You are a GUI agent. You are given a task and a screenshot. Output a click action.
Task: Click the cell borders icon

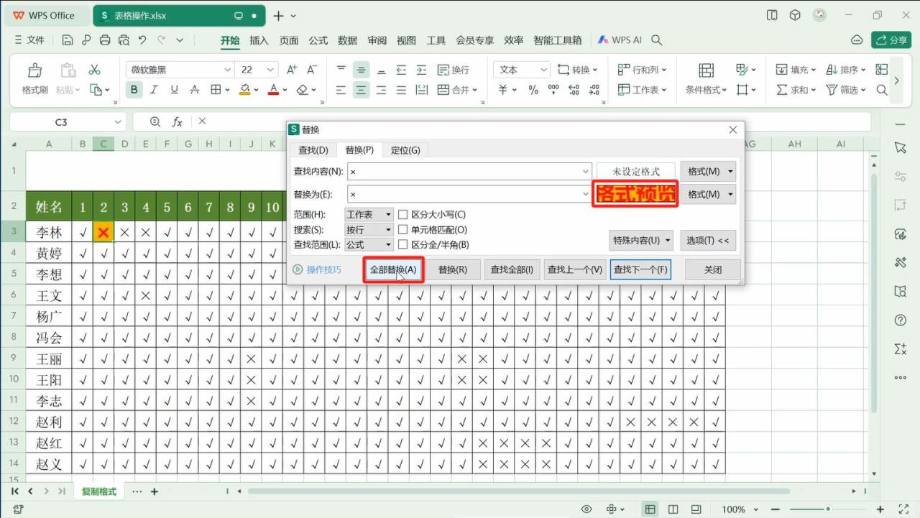point(216,90)
